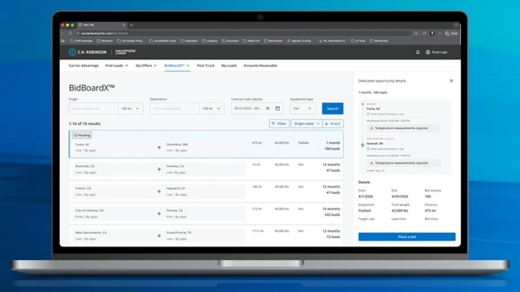The width and height of the screenshot is (520, 292).
Task: Reload the browser page
Action: point(70,33)
